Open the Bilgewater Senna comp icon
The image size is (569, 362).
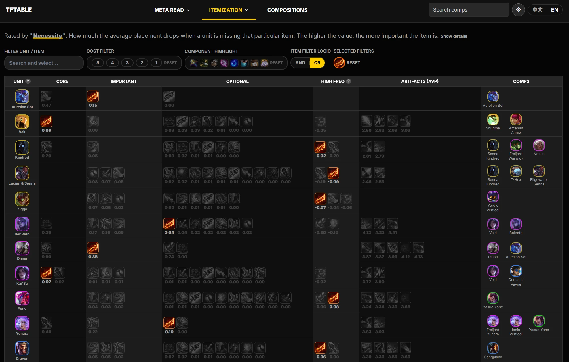pos(539,171)
